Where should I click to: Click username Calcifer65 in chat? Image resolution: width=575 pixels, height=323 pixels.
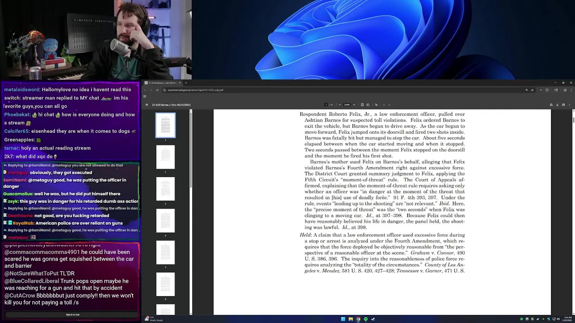pyautogui.click(x=17, y=131)
